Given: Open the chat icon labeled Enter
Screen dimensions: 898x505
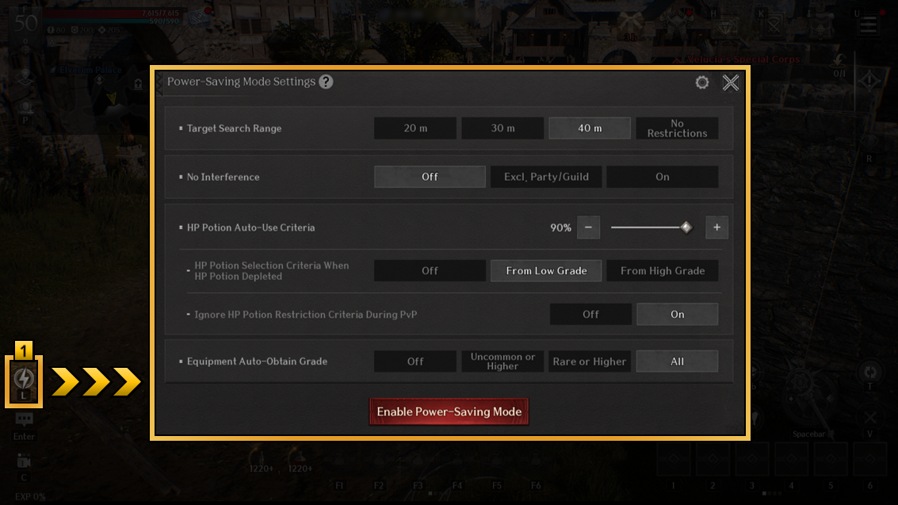Looking at the screenshot, I should click(x=24, y=420).
